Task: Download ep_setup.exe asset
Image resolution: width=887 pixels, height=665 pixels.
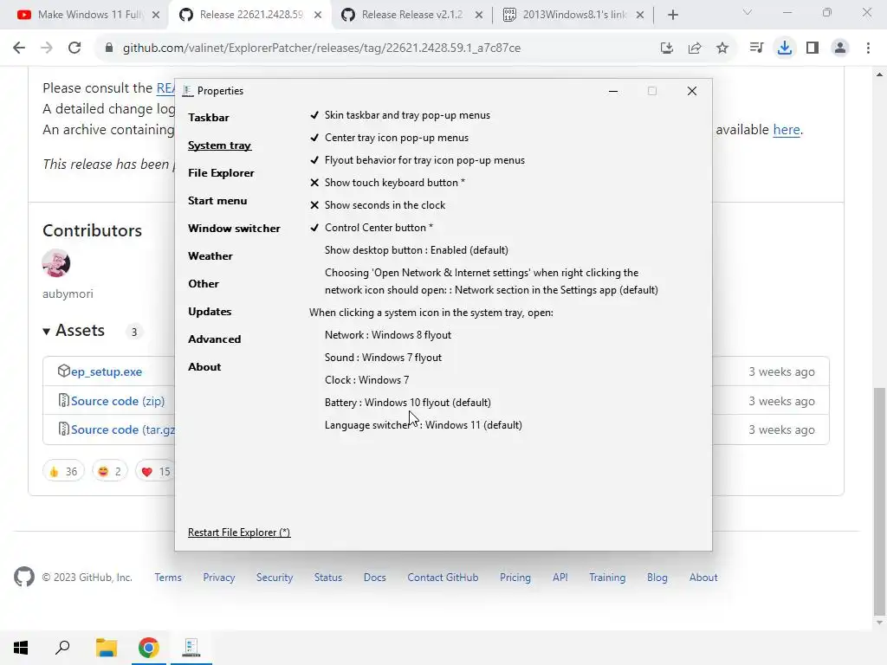Action: pos(107,371)
